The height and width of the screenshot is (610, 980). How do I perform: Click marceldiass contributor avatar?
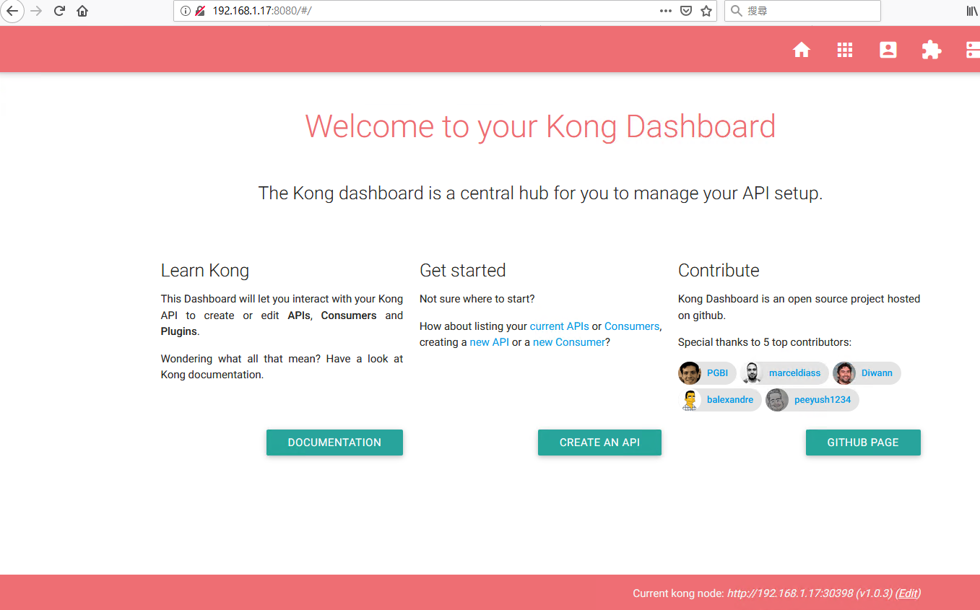coord(752,373)
